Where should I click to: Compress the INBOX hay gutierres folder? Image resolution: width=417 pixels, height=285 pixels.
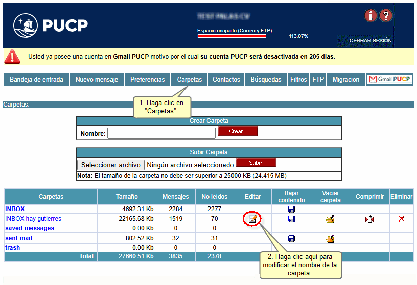point(369,219)
